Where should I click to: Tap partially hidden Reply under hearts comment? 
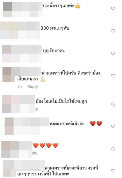(34, 153)
